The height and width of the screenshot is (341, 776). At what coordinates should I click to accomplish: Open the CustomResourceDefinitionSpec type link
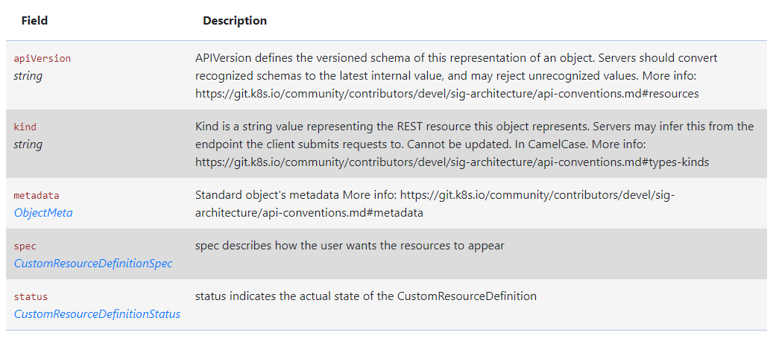point(93,264)
